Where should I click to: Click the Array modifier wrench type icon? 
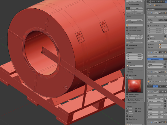click(151, 13)
